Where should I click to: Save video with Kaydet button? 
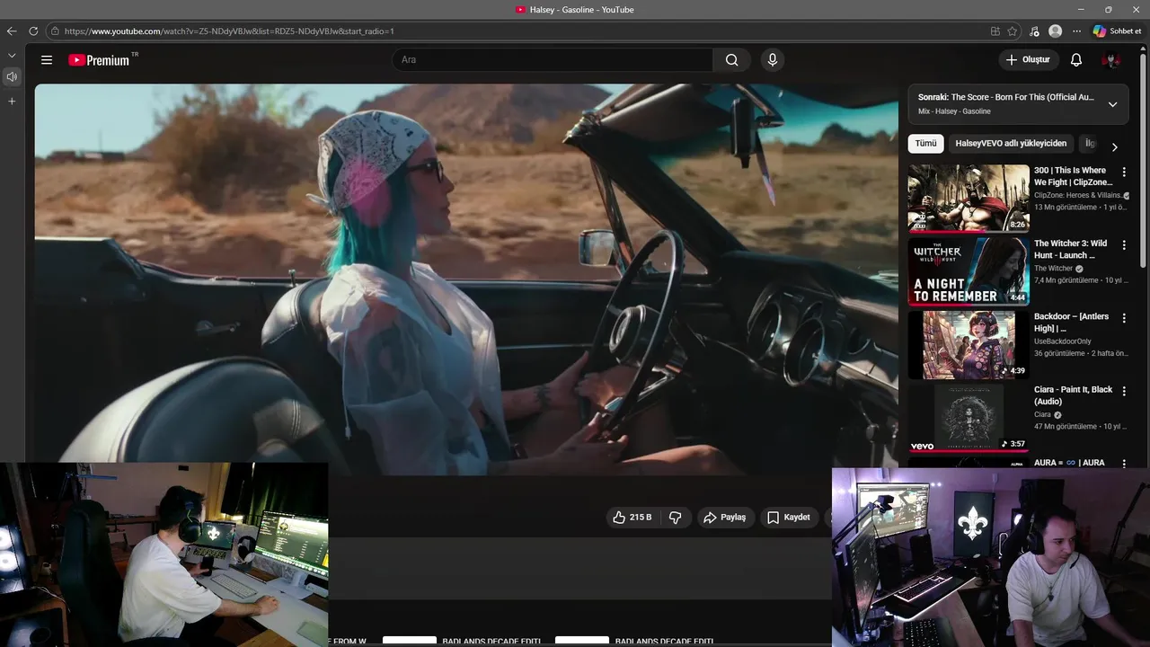(x=788, y=518)
